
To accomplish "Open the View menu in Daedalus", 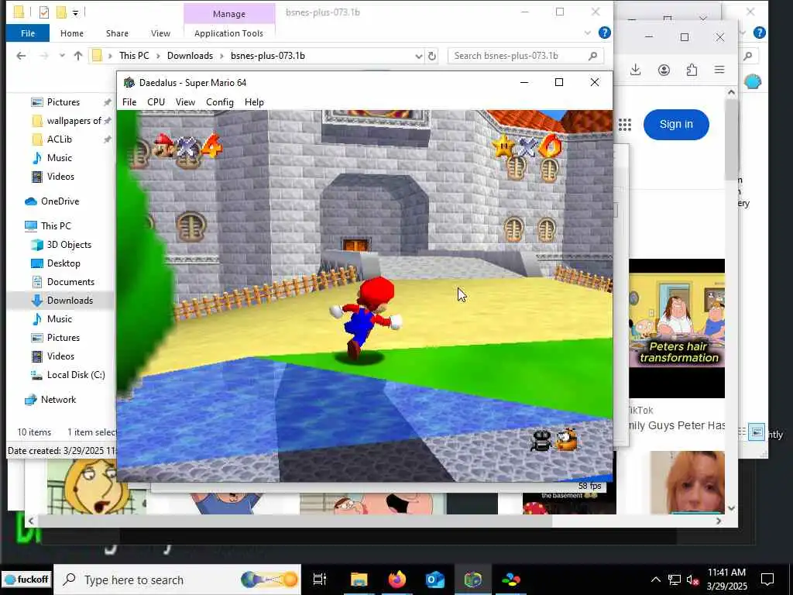I will coord(185,102).
